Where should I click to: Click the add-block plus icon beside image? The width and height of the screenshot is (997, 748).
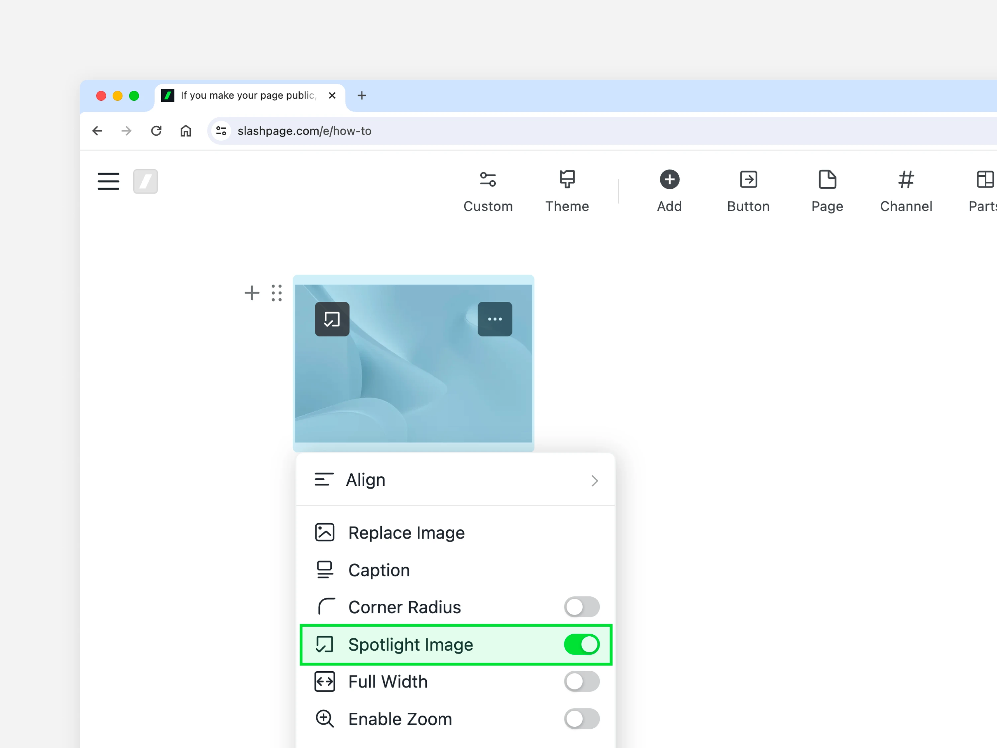[252, 293]
